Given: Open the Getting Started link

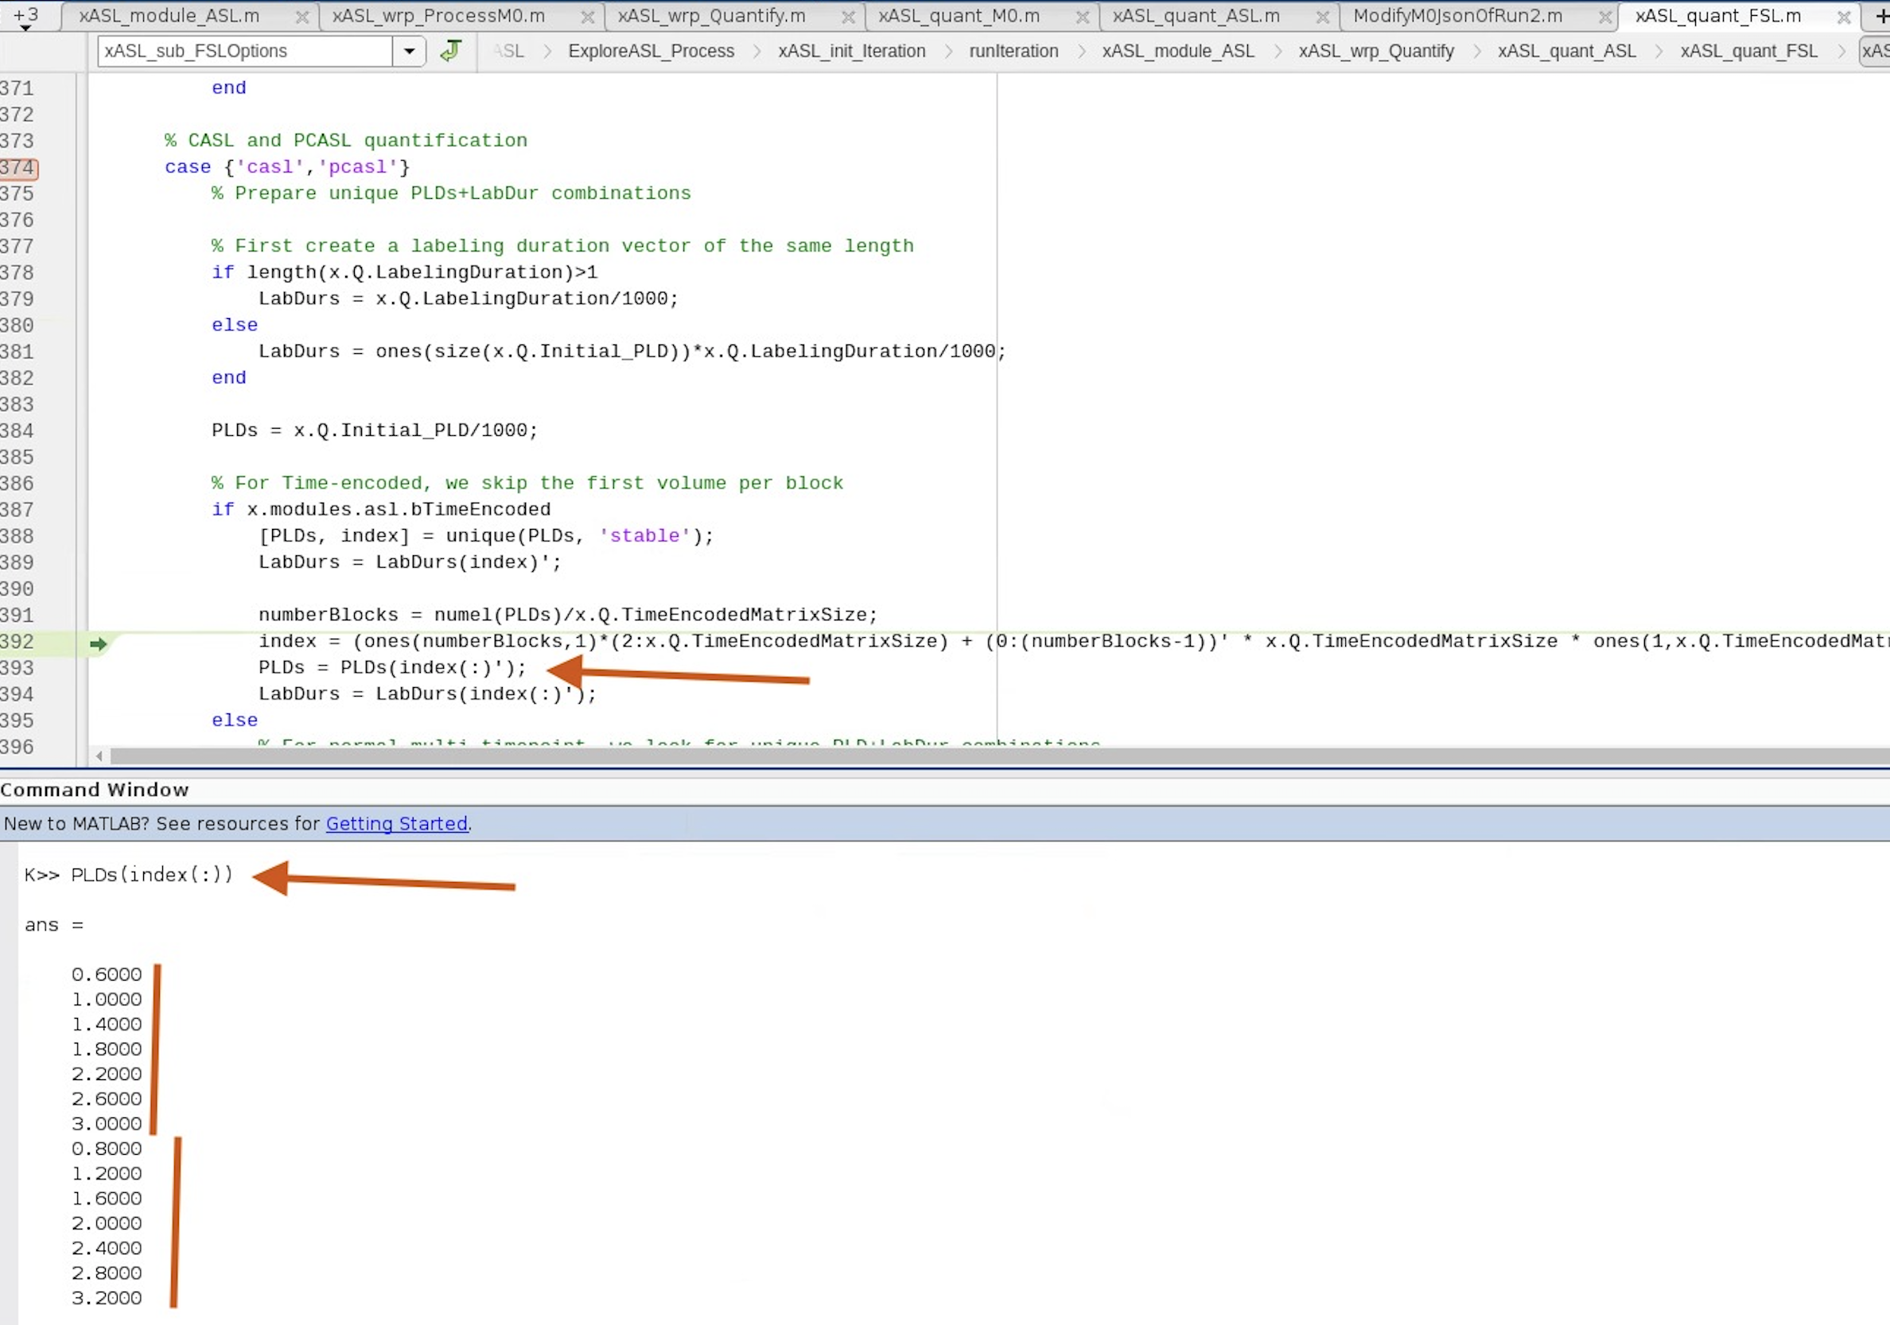Looking at the screenshot, I should coord(397,824).
